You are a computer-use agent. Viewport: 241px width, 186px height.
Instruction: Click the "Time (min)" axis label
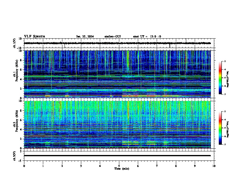[x=122, y=169]
